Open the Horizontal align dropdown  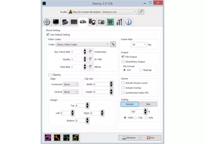point(71,84)
